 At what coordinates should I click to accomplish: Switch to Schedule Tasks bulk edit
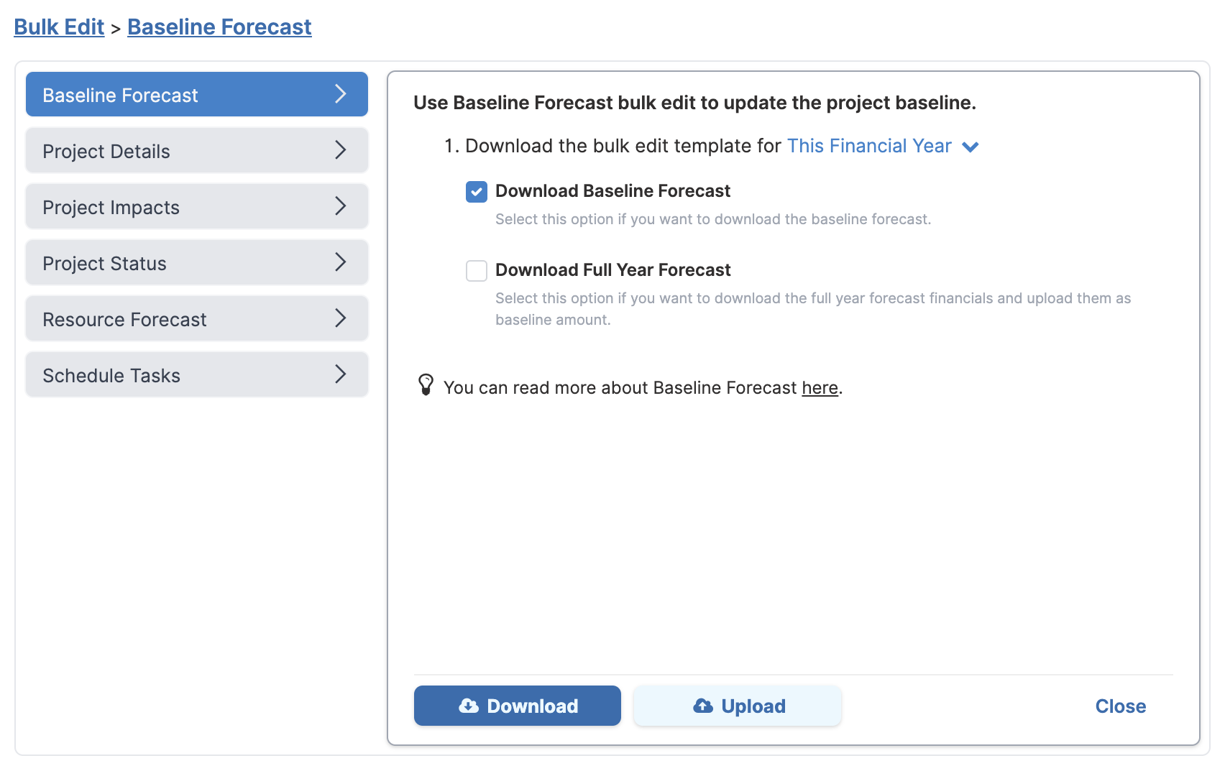pos(197,375)
